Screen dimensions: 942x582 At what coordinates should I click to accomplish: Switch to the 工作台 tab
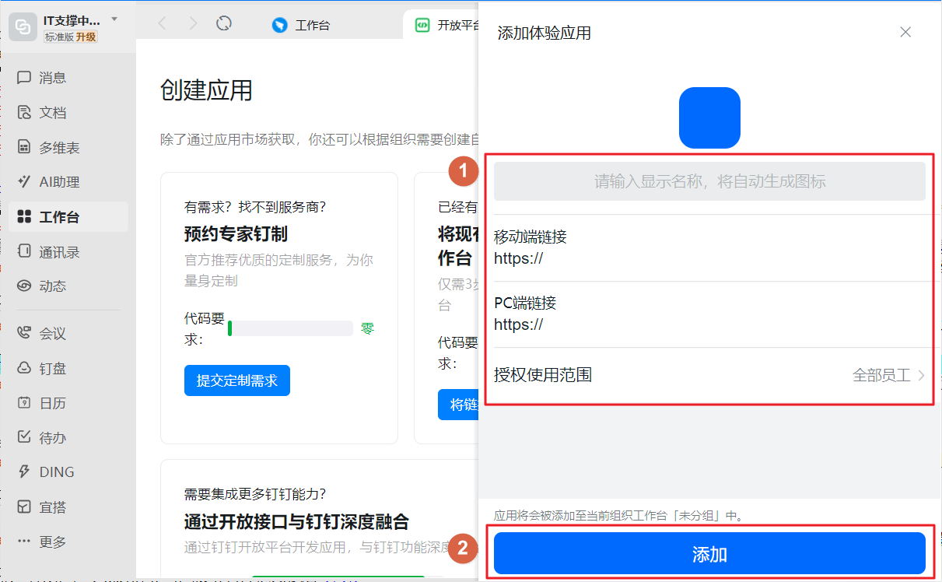tap(301, 25)
